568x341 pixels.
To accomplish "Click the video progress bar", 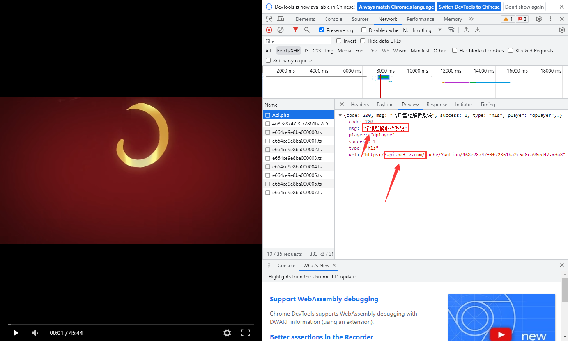I will [x=131, y=324].
